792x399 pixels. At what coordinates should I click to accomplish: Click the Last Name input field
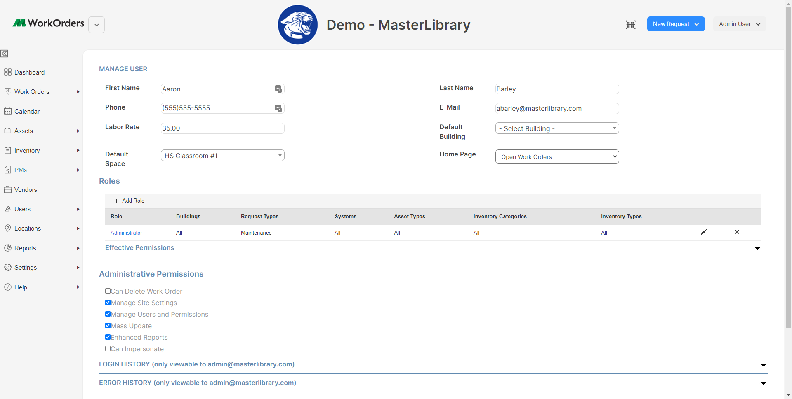pos(557,89)
